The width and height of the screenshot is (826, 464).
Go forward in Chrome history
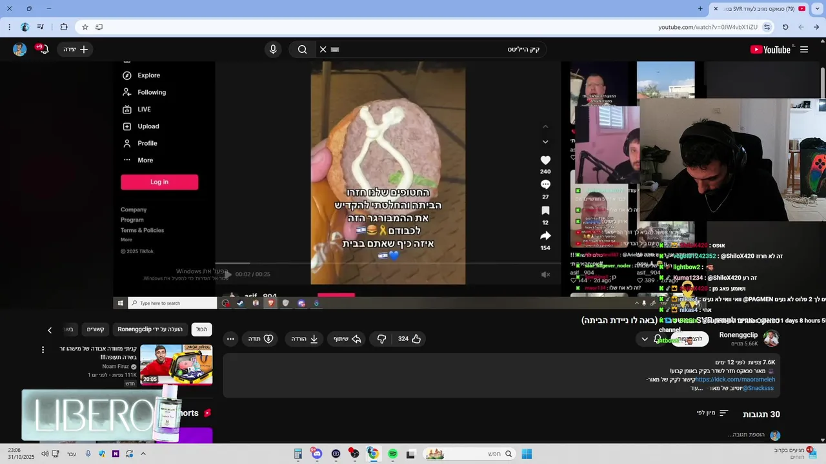tap(801, 27)
